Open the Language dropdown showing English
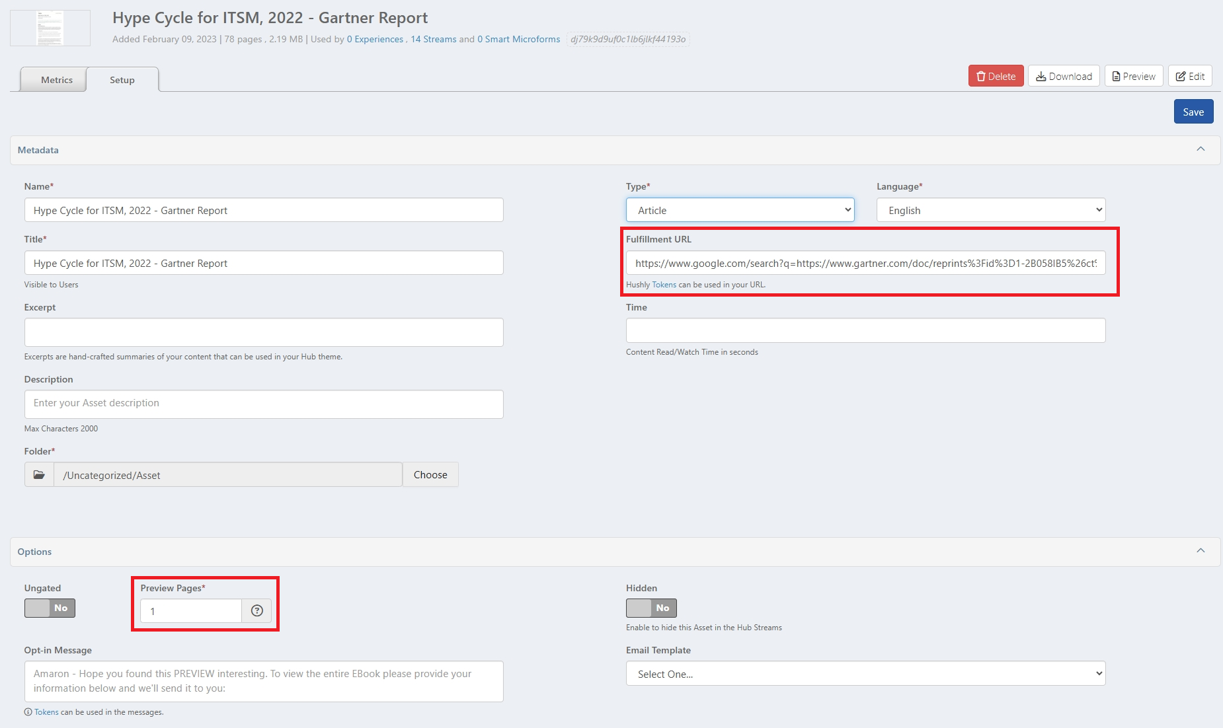This screenshot has width=1223, height=728. pos(990,210)
